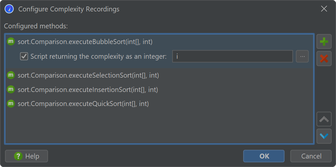The height and width of the screenshot is (167, 336).
Task: Click the executeInsertionSort method icon
Action: 11,89
